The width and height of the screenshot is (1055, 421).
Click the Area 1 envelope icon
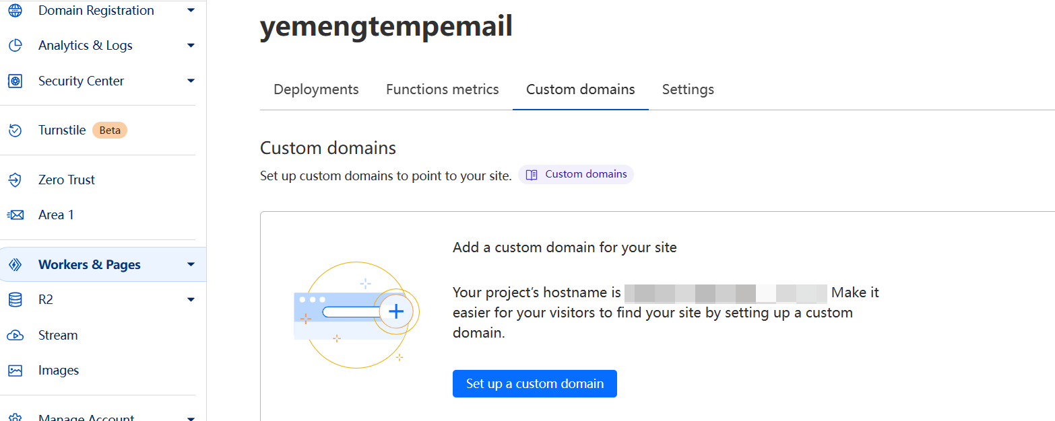[15, 215]
